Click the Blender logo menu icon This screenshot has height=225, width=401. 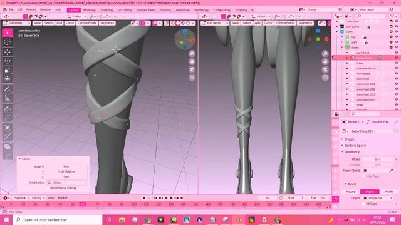4,10
